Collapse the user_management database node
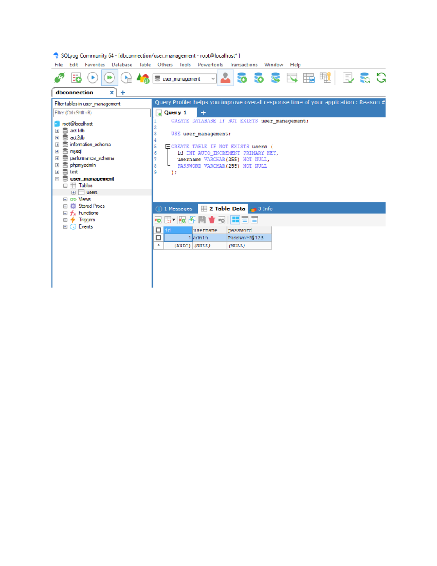Screen dimensions: 437x566 (57, 179)
